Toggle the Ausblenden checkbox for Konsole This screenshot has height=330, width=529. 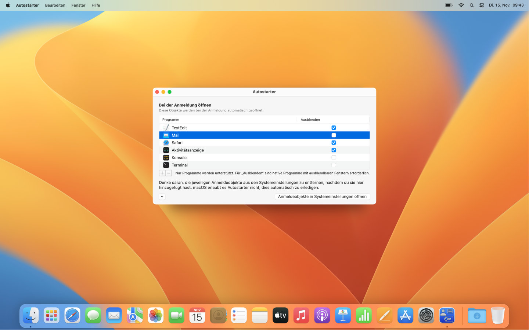pyautogui.click(x=334, y=158)
